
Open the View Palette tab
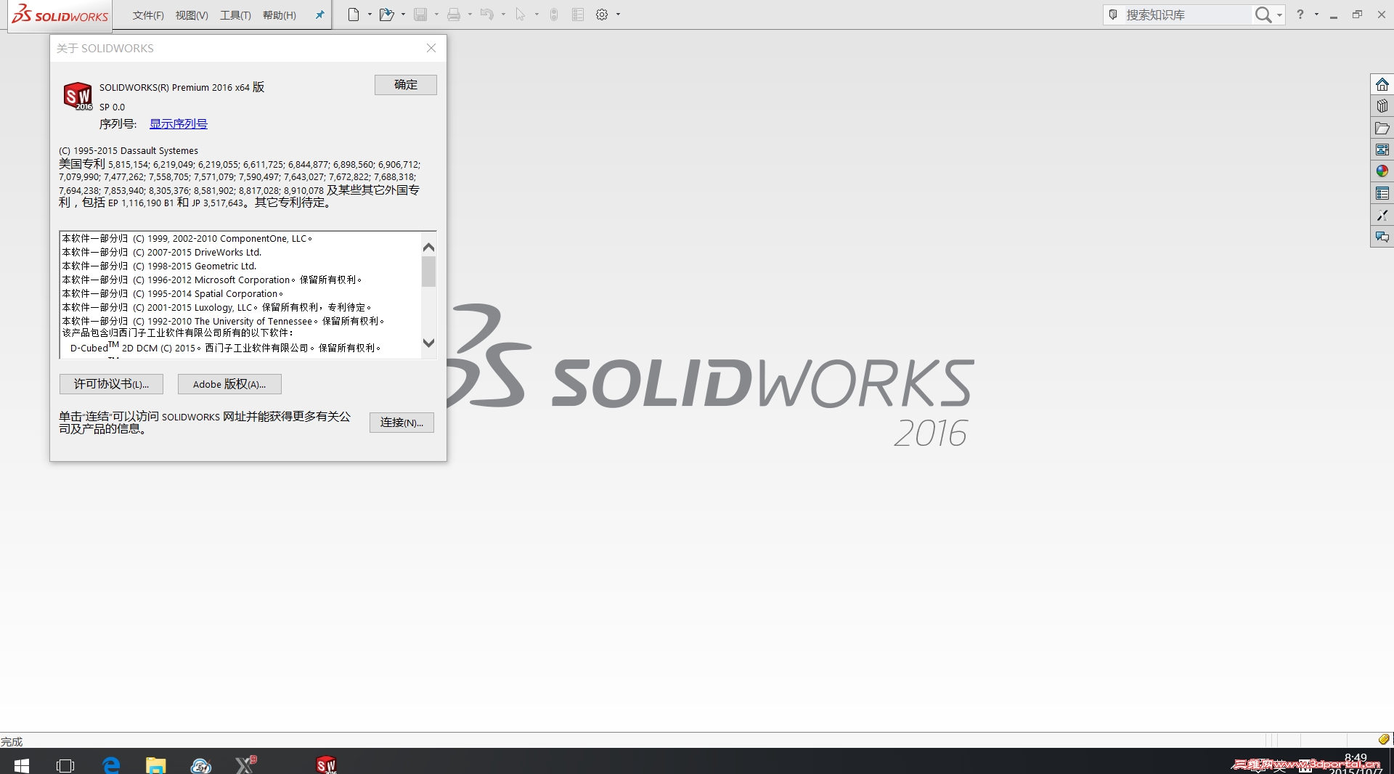pyautogui.click(x=1382, y=150)
